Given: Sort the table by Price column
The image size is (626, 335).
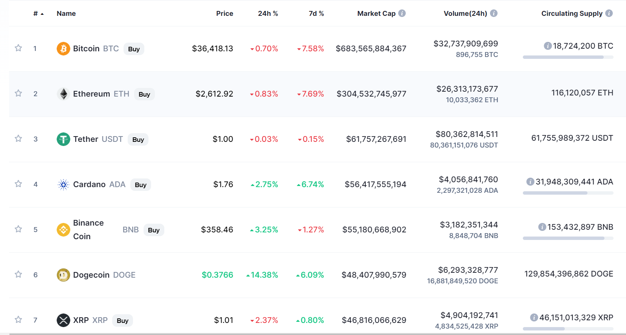Looking at the screenshot, I should [224, 14].
